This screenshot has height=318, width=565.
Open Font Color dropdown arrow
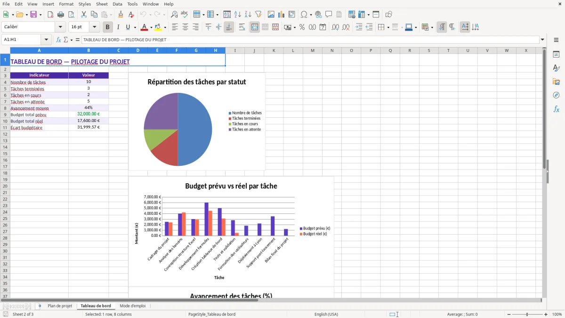tap(152, 27)
